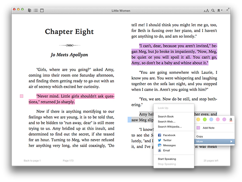
Task: Open the text appearance AA menu
Action: point(206,11)
